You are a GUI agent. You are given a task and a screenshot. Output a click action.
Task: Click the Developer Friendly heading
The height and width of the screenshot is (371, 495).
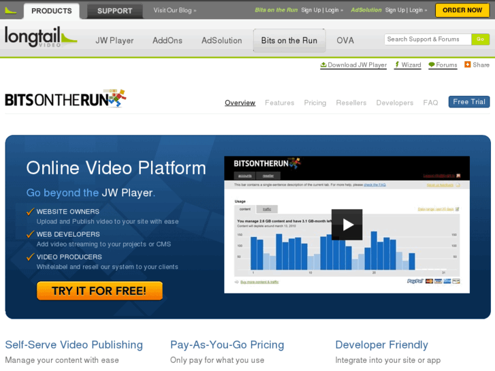point(382,345)
